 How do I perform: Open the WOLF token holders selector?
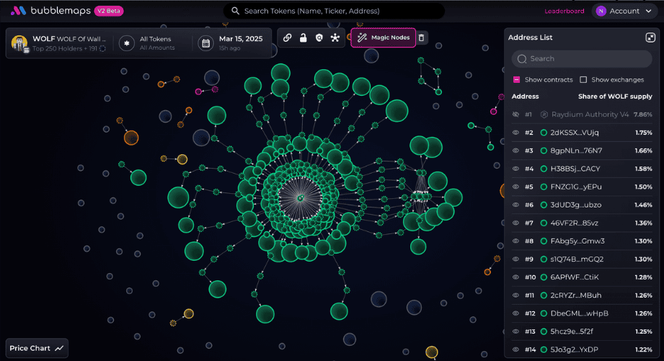click(59, 43)
